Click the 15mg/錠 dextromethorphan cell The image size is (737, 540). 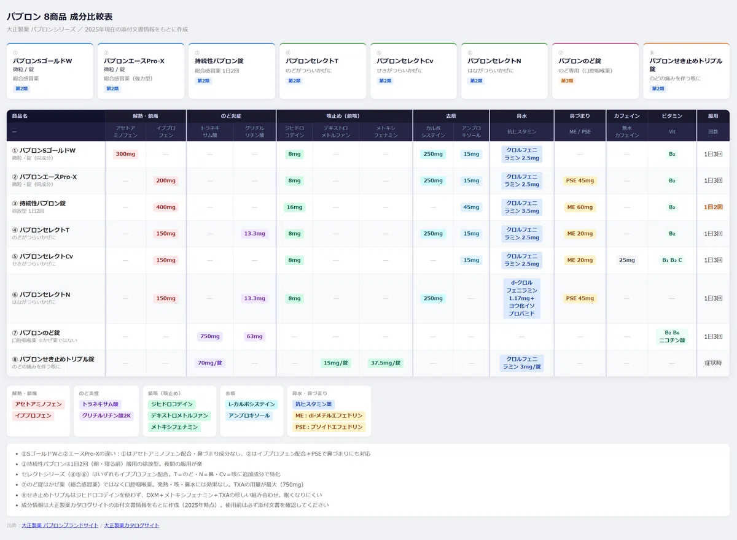[x=335, y=363]
